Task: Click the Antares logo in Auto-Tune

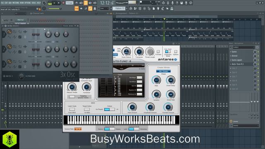Action: point(167,60)
